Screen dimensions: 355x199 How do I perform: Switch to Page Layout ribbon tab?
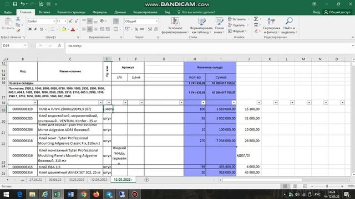click(x=72, y=12)
